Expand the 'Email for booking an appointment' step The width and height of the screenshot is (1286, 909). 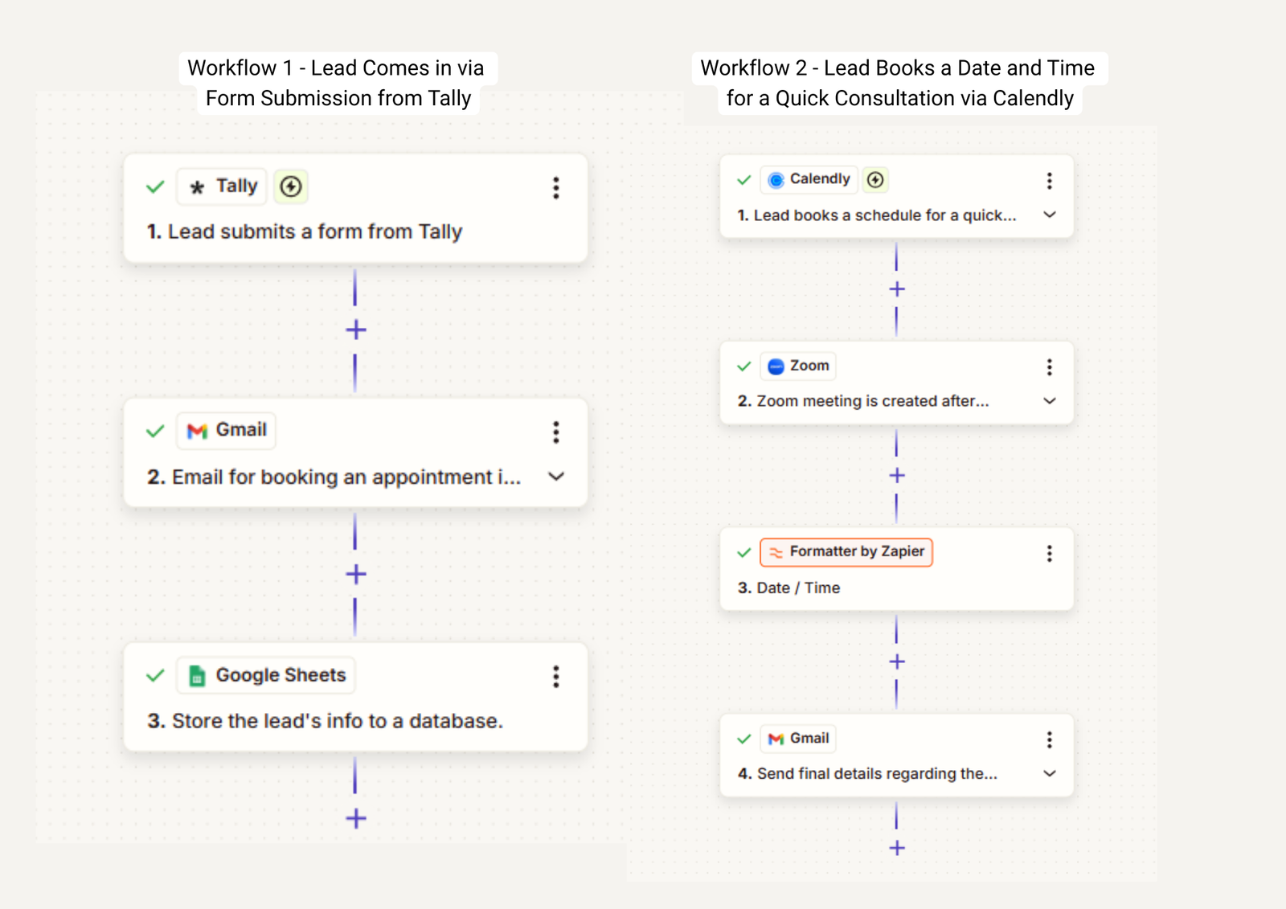(556, 477)
